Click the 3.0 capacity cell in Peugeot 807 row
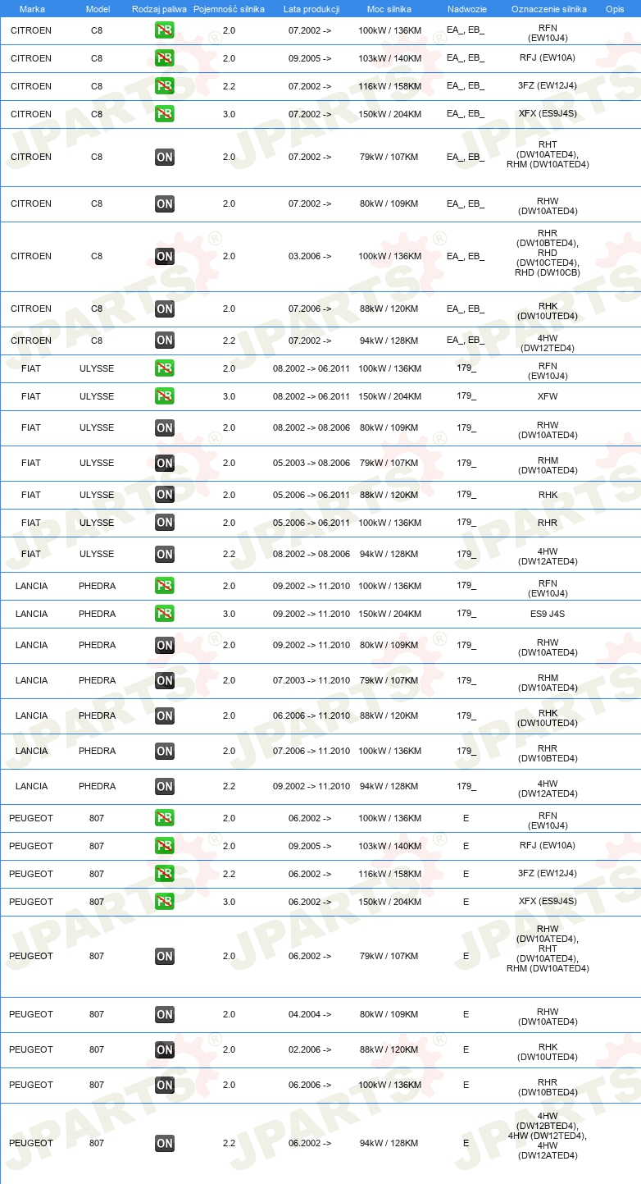The width and height of the screenshot is (641, 1184). click(229, 903)
